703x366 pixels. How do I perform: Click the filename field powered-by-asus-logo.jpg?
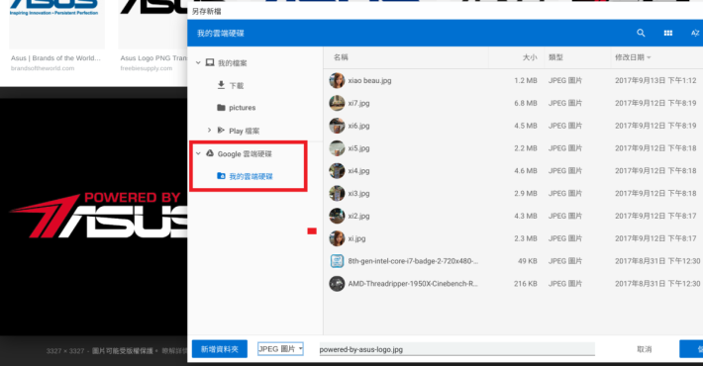click(x=456, y=349)
